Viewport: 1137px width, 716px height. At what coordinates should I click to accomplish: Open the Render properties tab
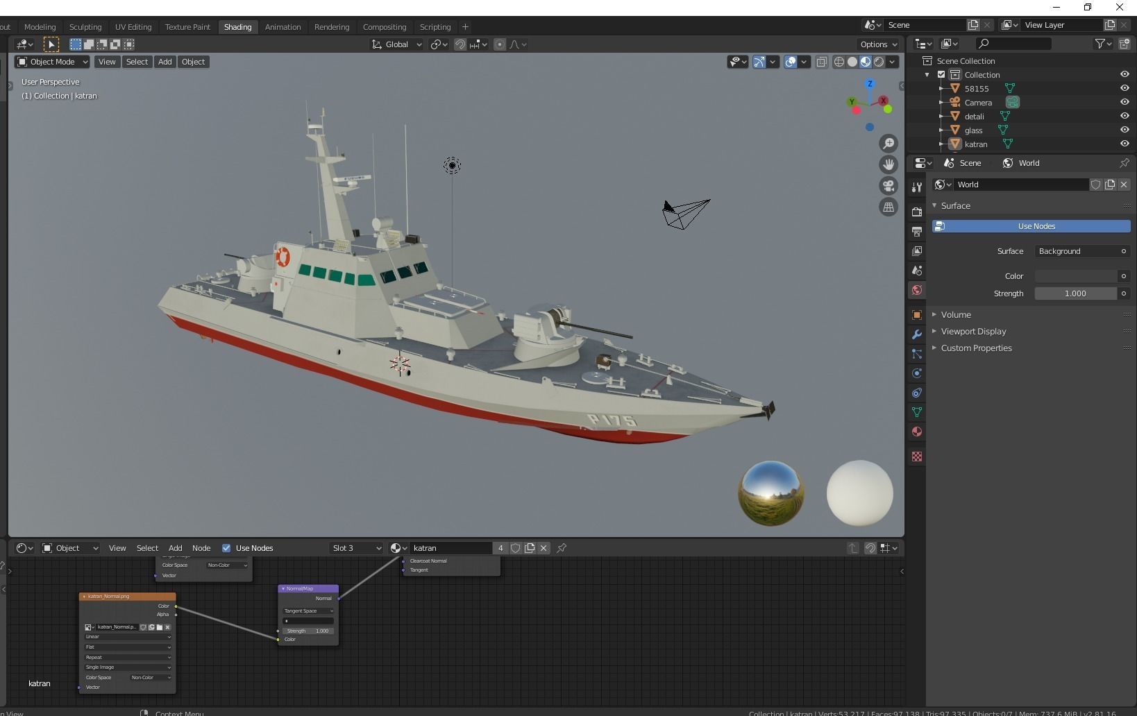coord(917,212)
